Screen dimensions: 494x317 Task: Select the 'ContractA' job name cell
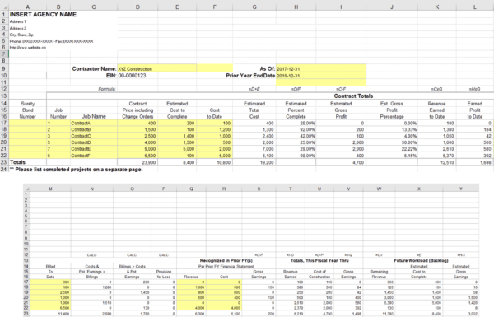click(94, 124)
